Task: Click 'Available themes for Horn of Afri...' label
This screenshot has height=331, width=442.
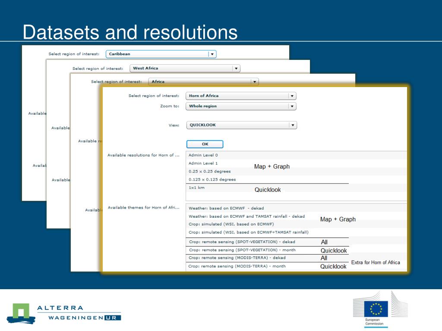Action: click(143, 208)
